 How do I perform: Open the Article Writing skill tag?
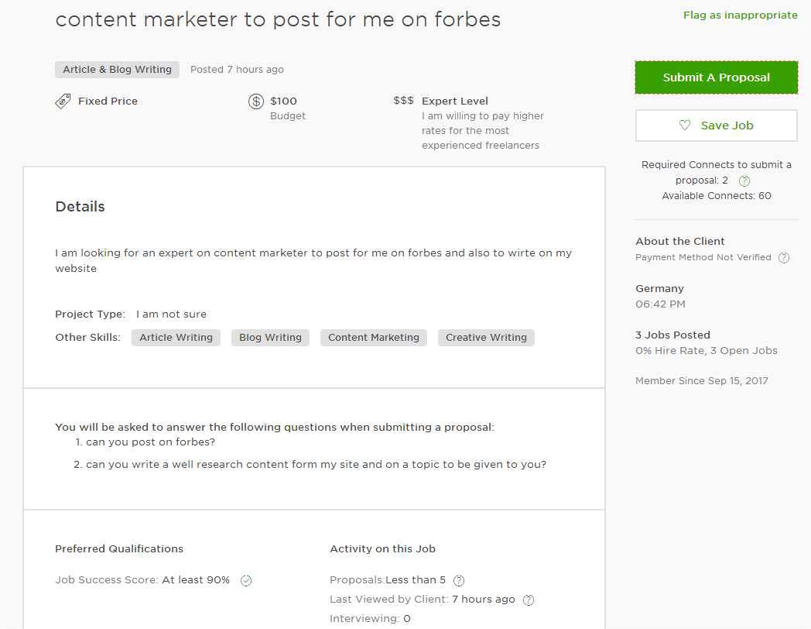176,338
